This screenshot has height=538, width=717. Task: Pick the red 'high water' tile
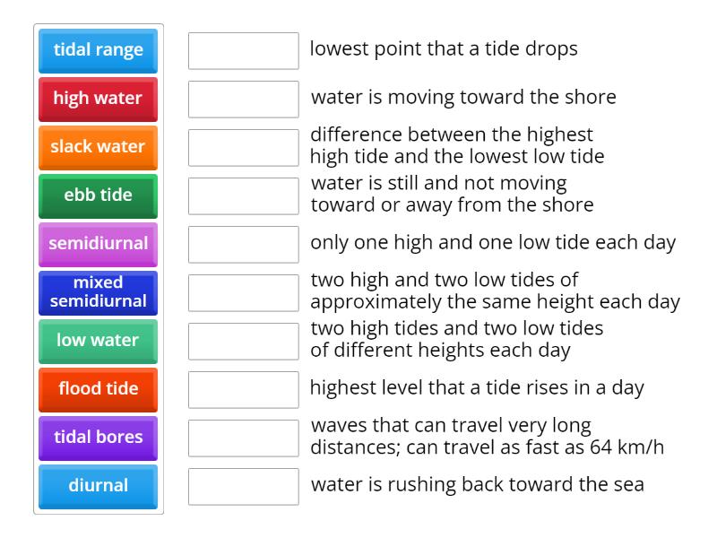[x=99, y=99]
